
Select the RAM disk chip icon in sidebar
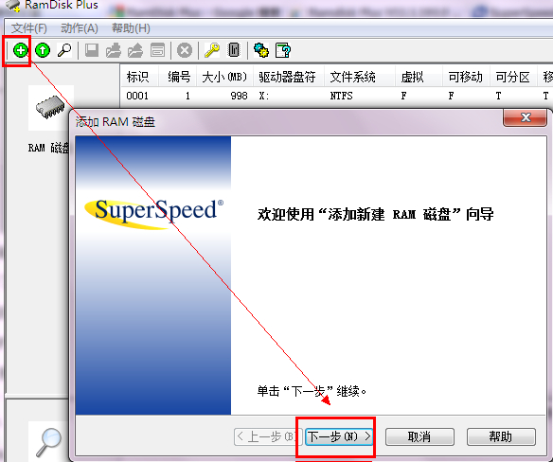(x=51, y=108)
